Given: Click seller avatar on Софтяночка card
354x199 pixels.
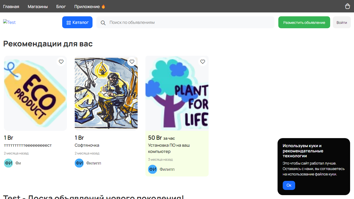Looking at the screenshot, I should 79,163.
